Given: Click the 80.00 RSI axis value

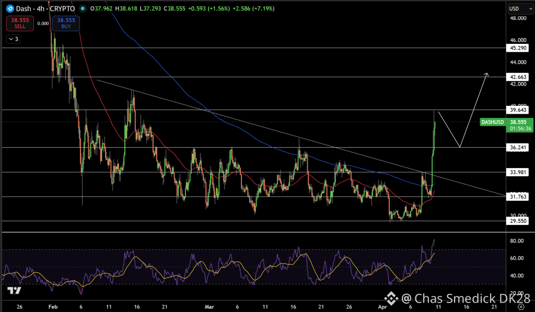Looking at the screenshot, I should coord(517,241).
